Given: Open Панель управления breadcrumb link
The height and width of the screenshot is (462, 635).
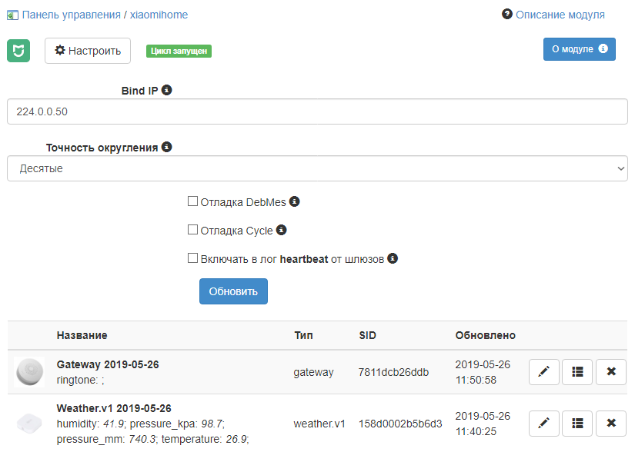Looking at the screenshot, I should pos(71,15).
